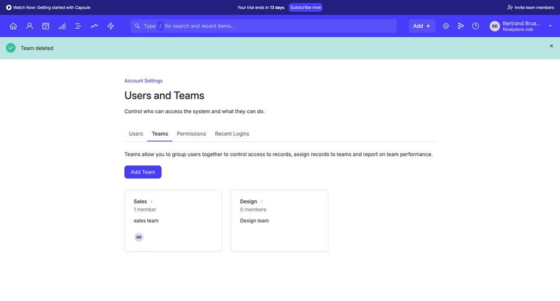The height and width of the screenshot is (301, 560).
Task: Switch to the Permissions tab
Action: pyautogui.click(x=191, y=134)
